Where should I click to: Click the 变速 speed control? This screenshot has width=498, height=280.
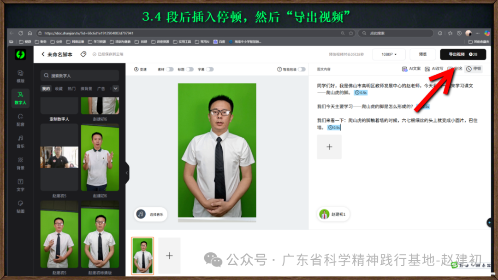tap(140, 70)
